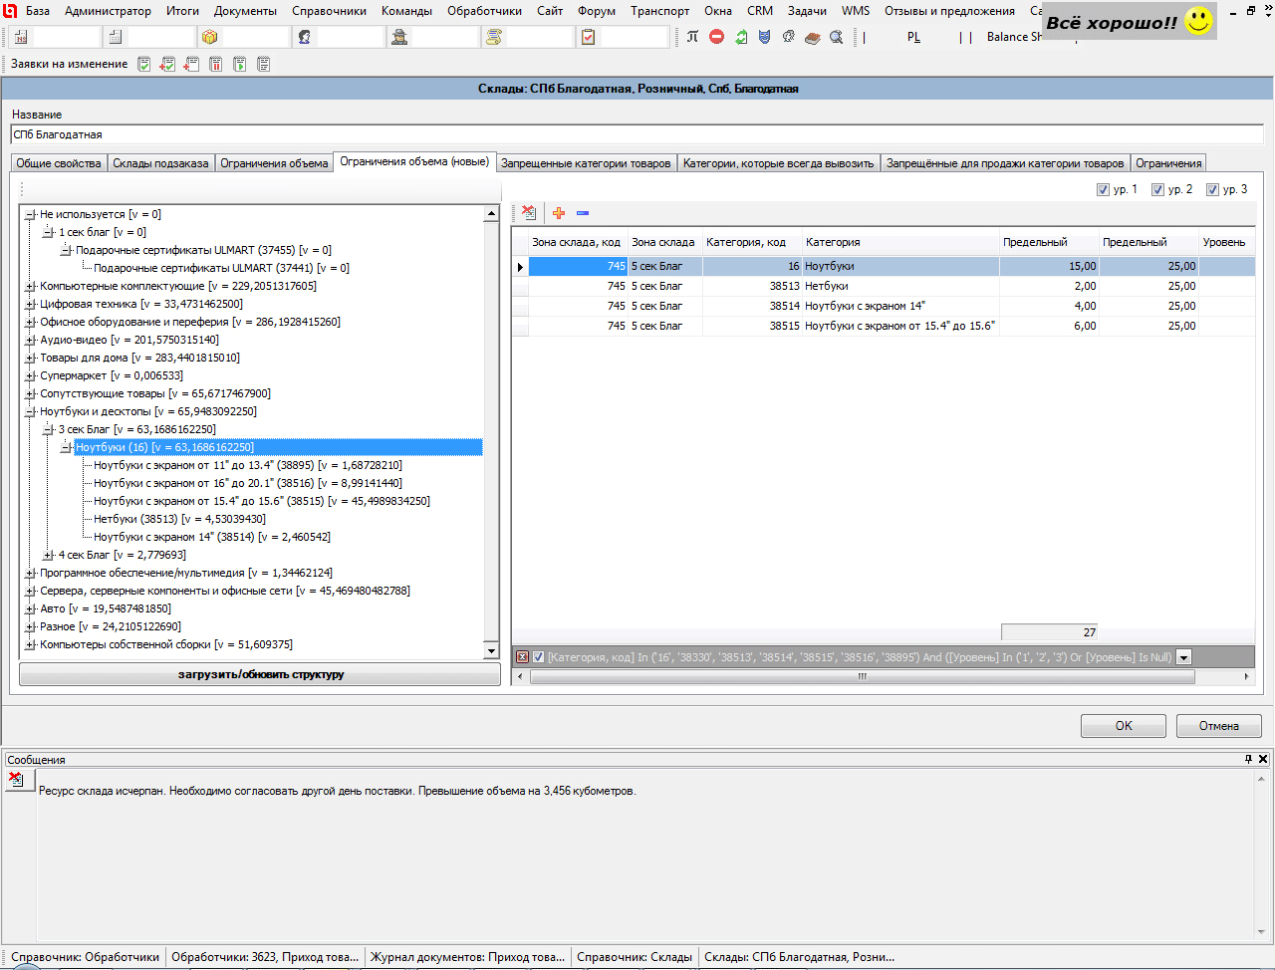Click the clear messages icon in Сообщения panel

click(16, 779)
